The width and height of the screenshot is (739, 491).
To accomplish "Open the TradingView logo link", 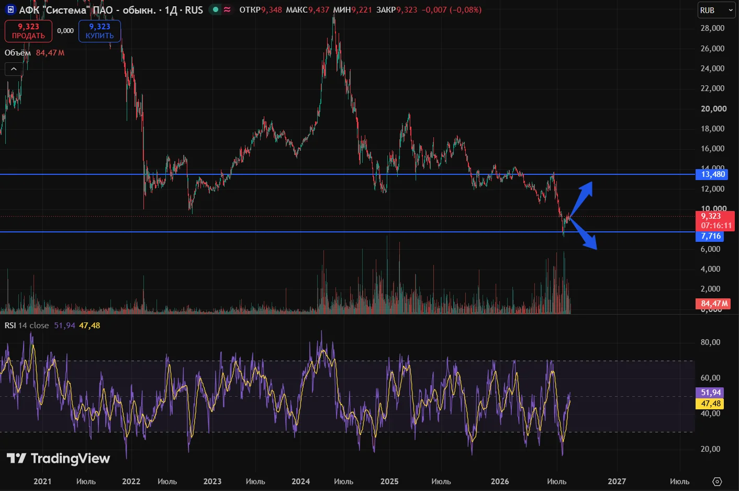I will tap(58, 459).
